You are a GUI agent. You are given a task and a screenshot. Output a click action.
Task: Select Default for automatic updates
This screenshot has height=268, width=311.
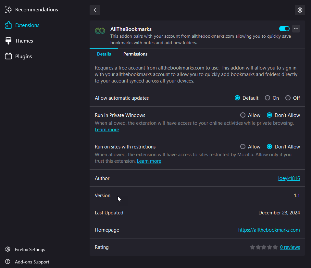(x=237, y=98)
